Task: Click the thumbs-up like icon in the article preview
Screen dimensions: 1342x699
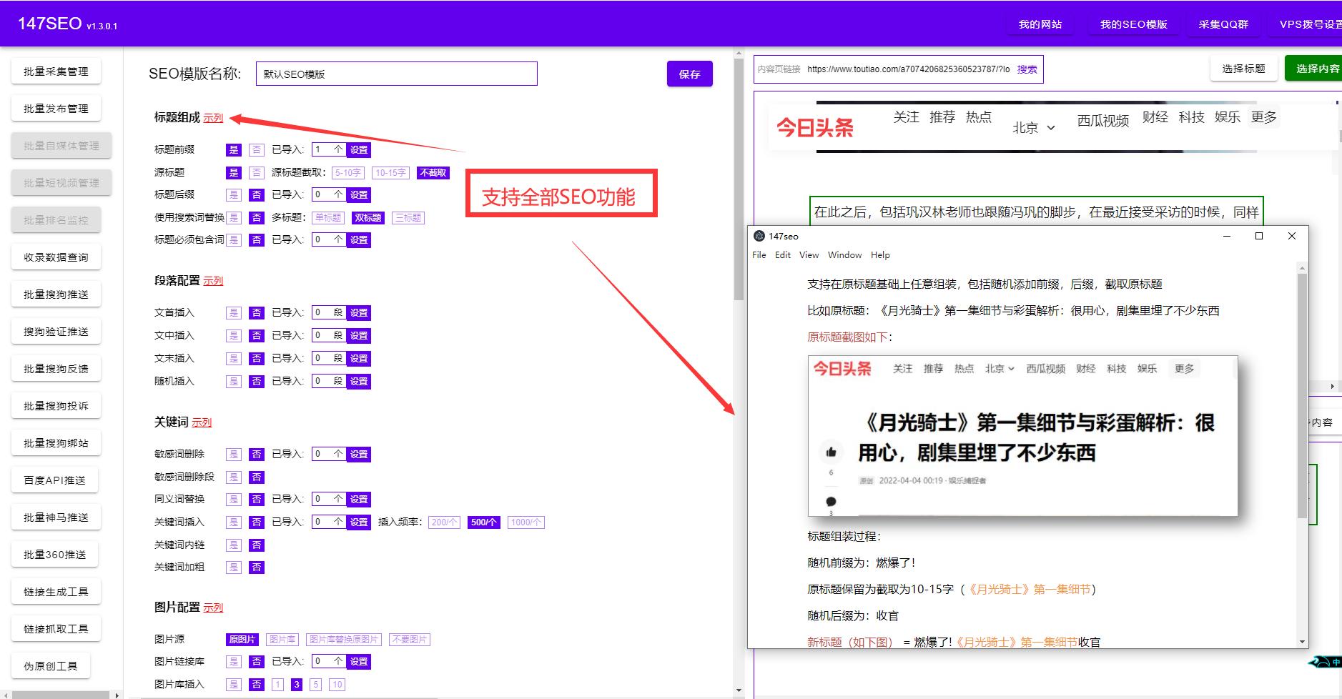Action: [x=831, y=450]
